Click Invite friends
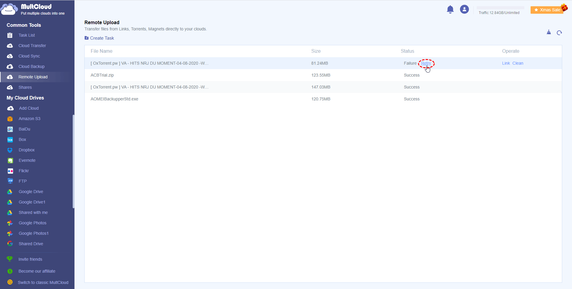The image size is (572, 289). [x=30, y=259]
